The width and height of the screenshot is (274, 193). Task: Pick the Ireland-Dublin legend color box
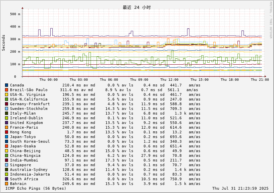[x=7, y=118]
